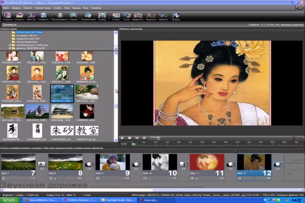Click the Воспроизвести toolbar icon
Screen dimensions: 305x203
[x=60, y=16]
